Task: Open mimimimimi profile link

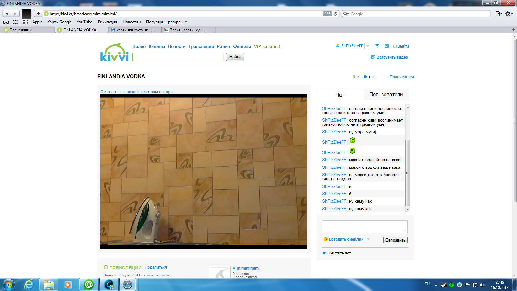Action: pyautogui.click(x=248, y=268)
